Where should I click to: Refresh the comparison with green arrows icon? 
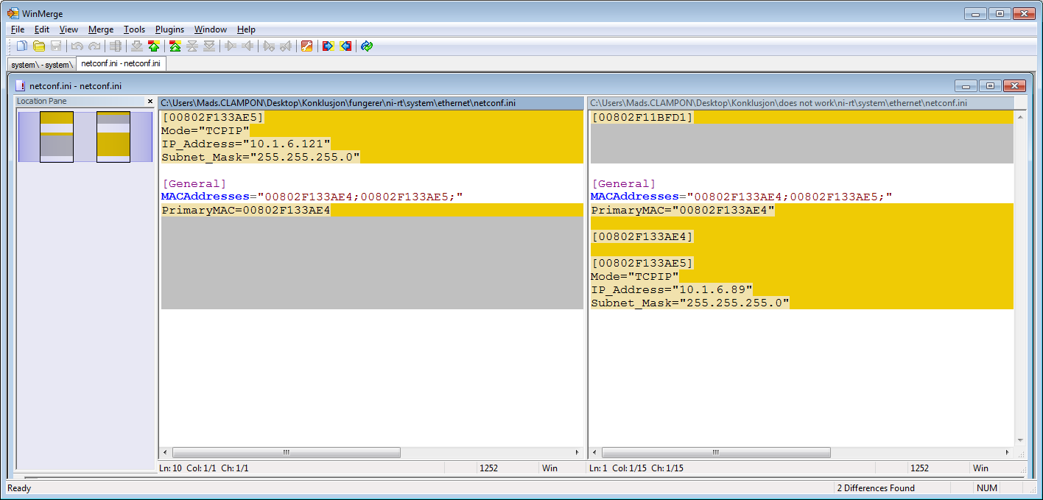click(367, 46)
